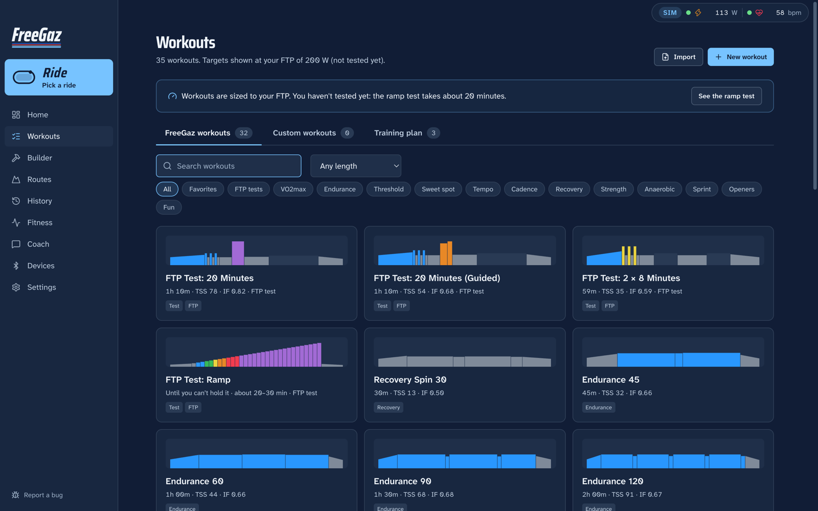Click the SIM badge in status bar
This screenshot has height=511, width=818.
[670, 13]
